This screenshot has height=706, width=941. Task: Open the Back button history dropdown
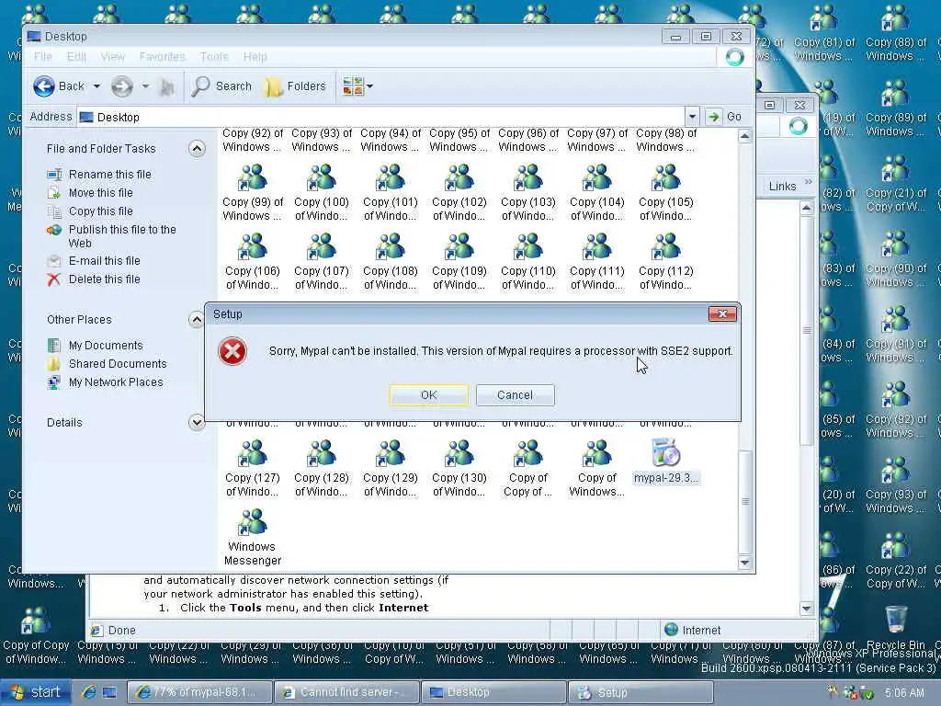(x=96, y=86)
